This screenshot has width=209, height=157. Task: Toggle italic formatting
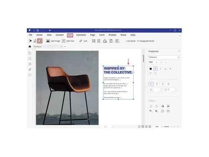tap(161, 69)
